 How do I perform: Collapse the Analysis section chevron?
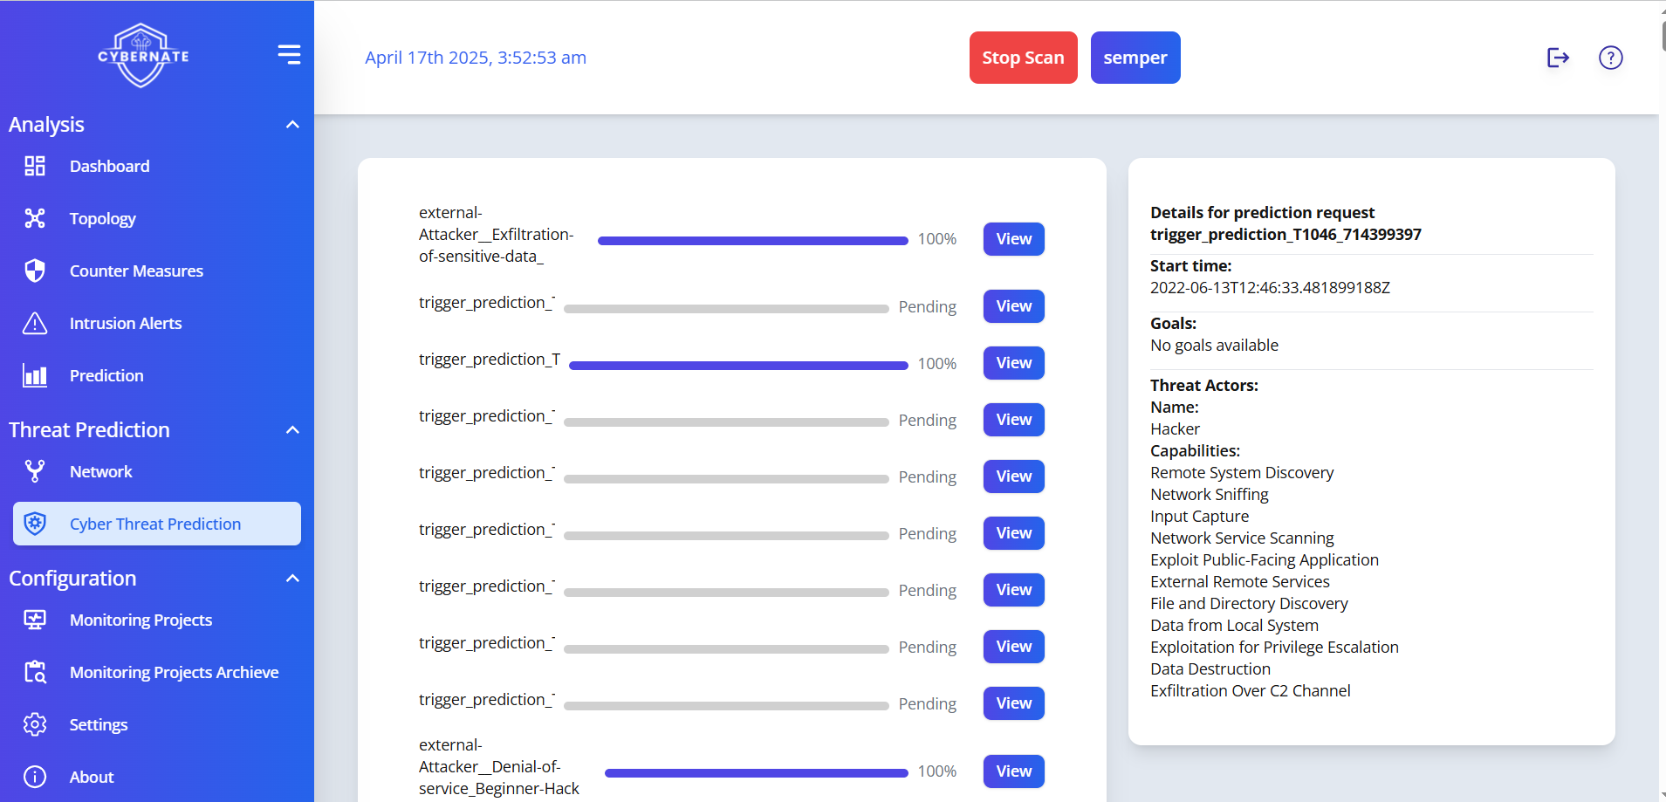coord(292,125)
